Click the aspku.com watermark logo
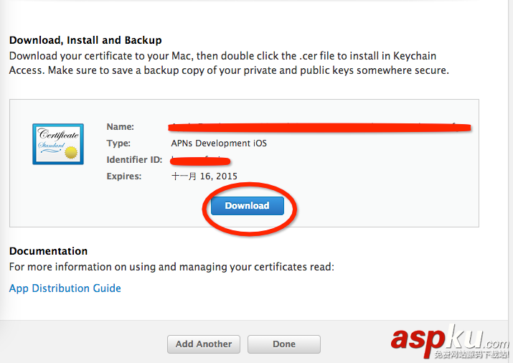The image size is (513, 363). coord(448,336)
